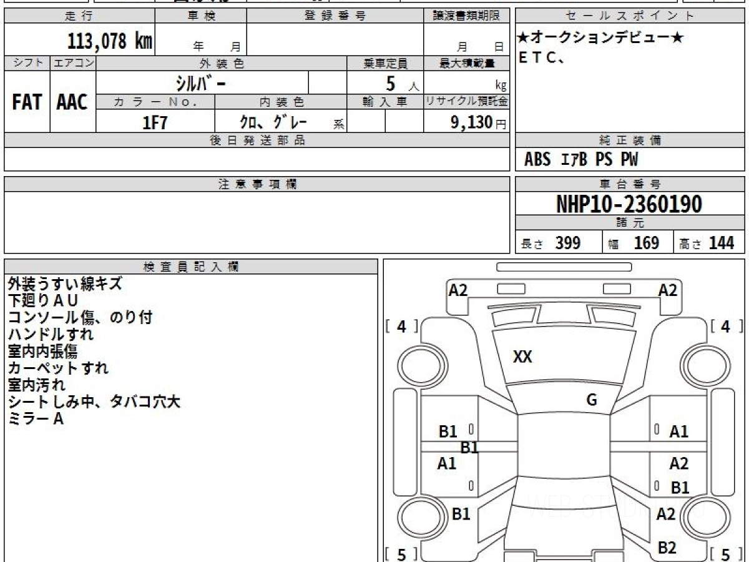Viewport: 749px width, 562px height.
Task: Select the note 室内内張傷
Action: pos(42,351)
